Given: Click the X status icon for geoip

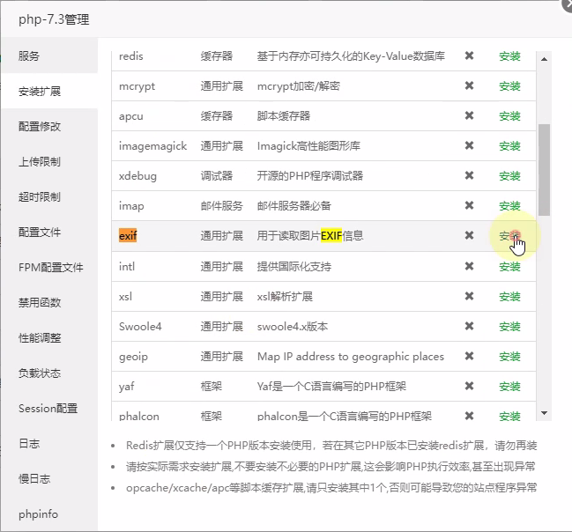Looking at the screenshot, I should (469, 356).
